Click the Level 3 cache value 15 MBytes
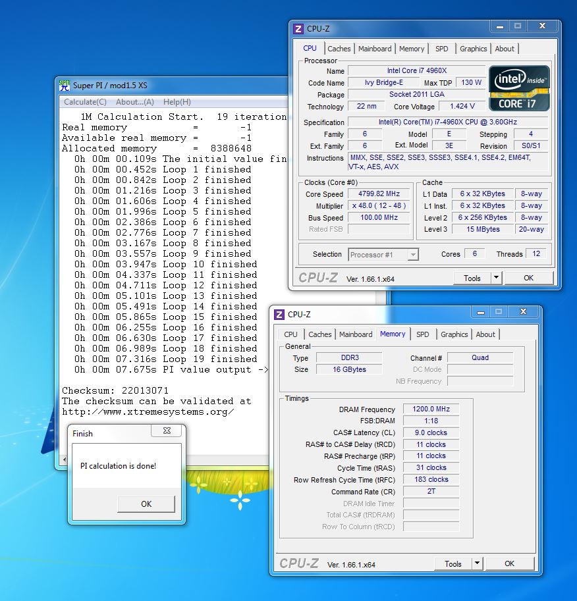Image resolution: width=577 pixels, height=601 pixels. [483, 229]
